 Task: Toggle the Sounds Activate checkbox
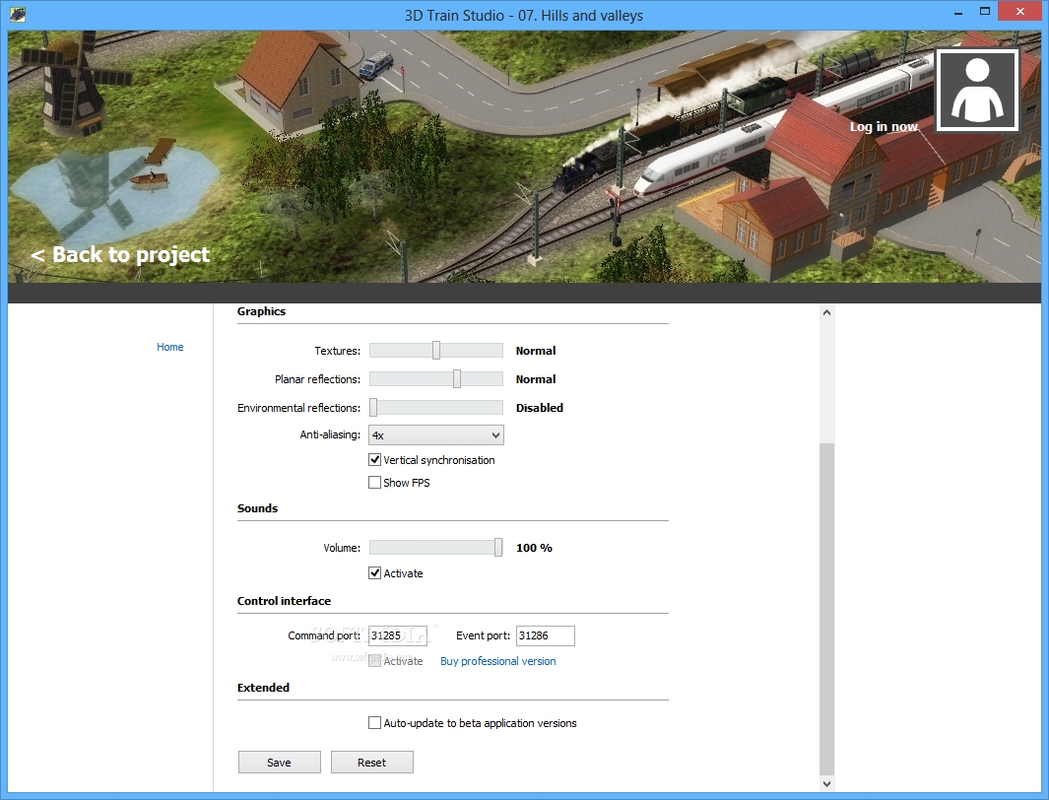[x=374, y=573]
